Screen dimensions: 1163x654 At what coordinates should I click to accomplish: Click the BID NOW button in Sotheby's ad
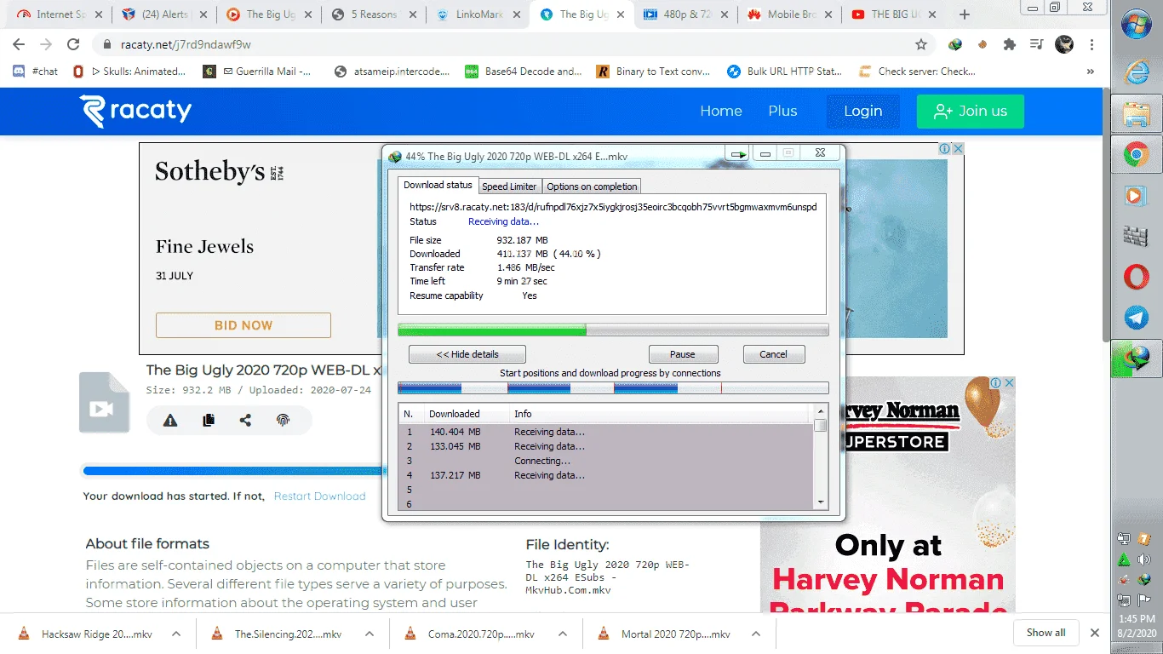tap(243, 325)
